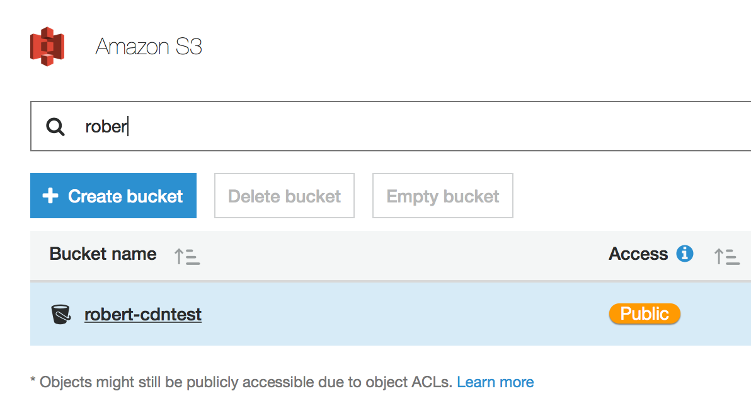
Task: Click the search magnifier icon
Action: [55, 127]
